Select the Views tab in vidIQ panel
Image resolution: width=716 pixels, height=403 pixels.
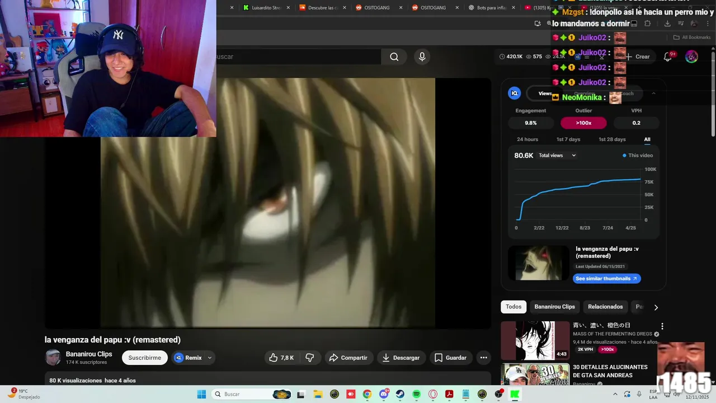coord(545,93)
